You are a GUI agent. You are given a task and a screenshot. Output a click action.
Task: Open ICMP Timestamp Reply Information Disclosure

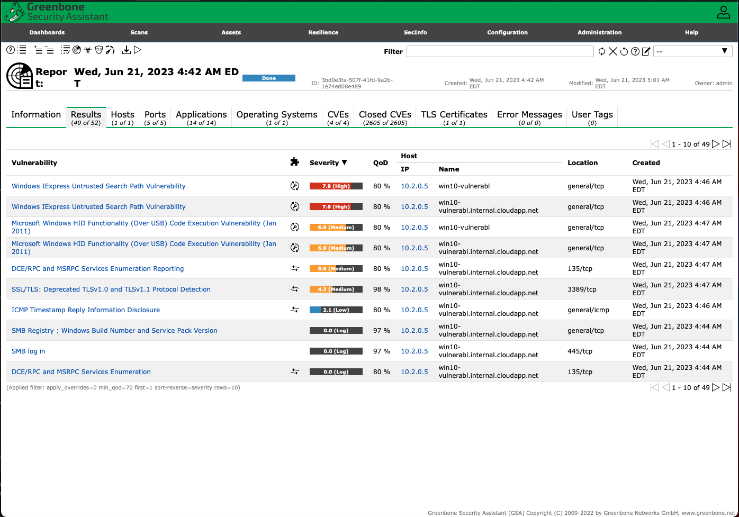click(86, 310)
